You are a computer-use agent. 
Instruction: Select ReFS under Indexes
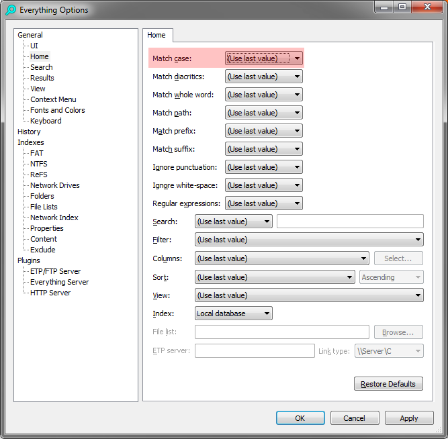pyautogui.click(x=38, y=175)
